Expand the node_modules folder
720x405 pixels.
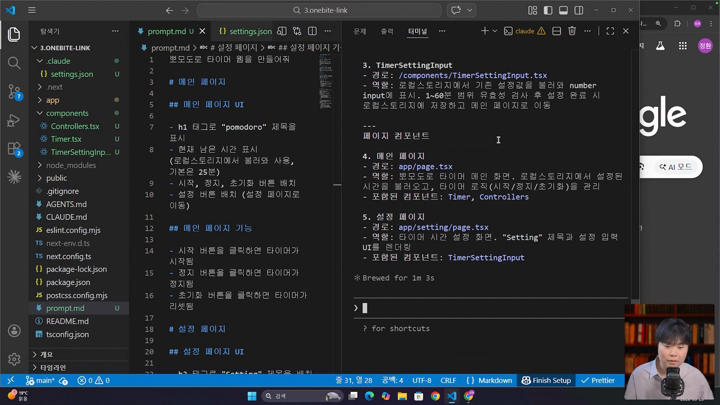(x=71, y=165)
